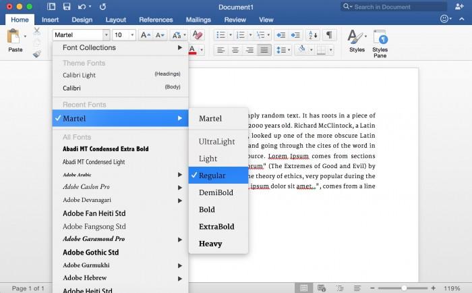Choose Calibri Light headings font
This screenshot has width=472, height=293.
coord(121,75)
